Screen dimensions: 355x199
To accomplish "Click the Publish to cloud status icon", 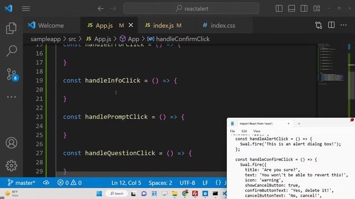I will point(46,182).
